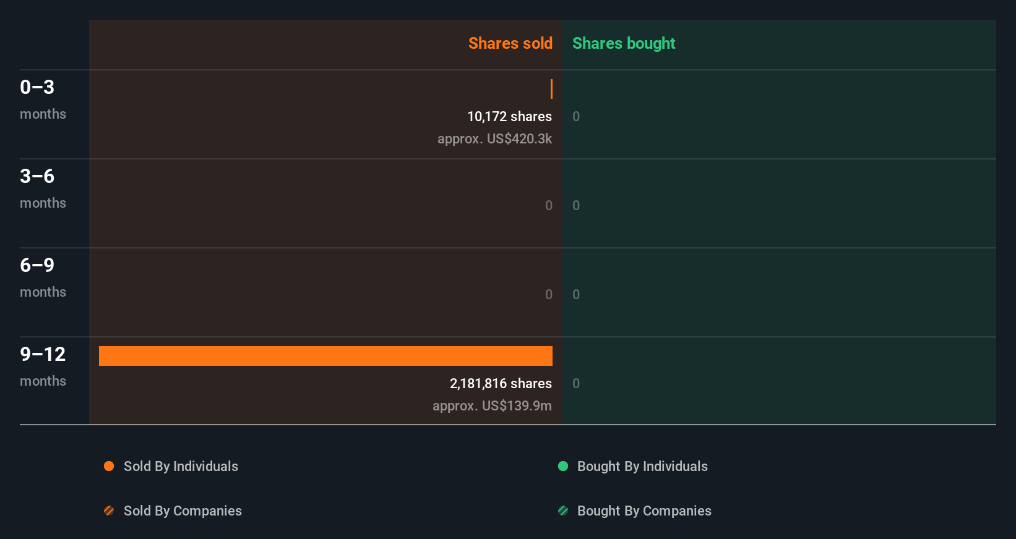Click the Shares sold column header
This screenshot has width=1016, height=539.
[510, 43]
